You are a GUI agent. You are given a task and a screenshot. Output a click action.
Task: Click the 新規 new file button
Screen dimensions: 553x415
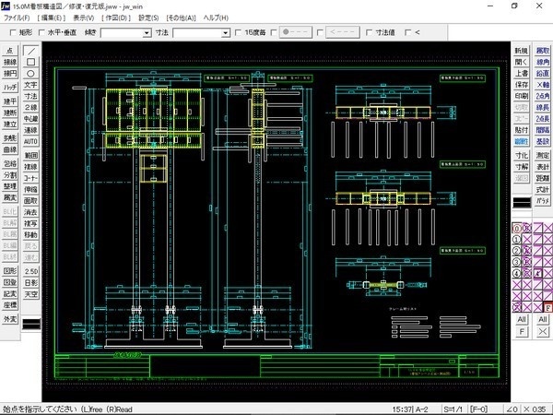tap(522, 51)
